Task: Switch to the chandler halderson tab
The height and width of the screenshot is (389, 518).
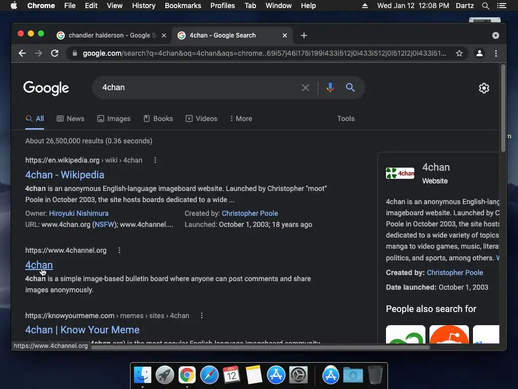Action: tap(111, 35)
